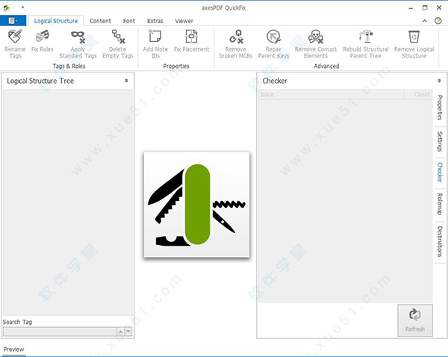This screenshot has height=357, width=448.
Task: Click the Search Tag up arrow
Action: coord(120,332)
